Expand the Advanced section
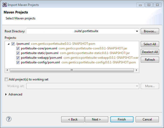Screen dimensions: 164x128 (x=6, y=94)
